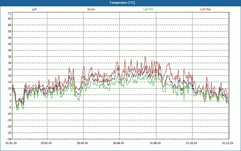This screenshot has width=241, height=151.
Task: Click the blue Luft legend label
Action: pos(34,9)
